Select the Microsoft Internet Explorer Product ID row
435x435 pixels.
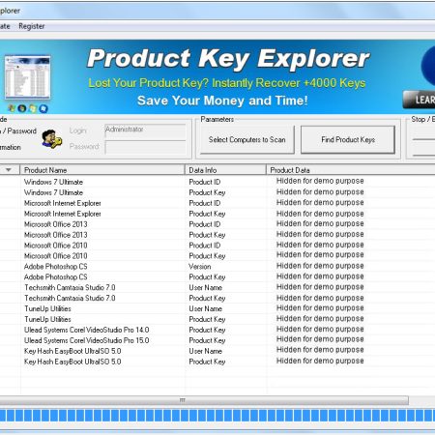pyautogui.click(x=217, y=203)
